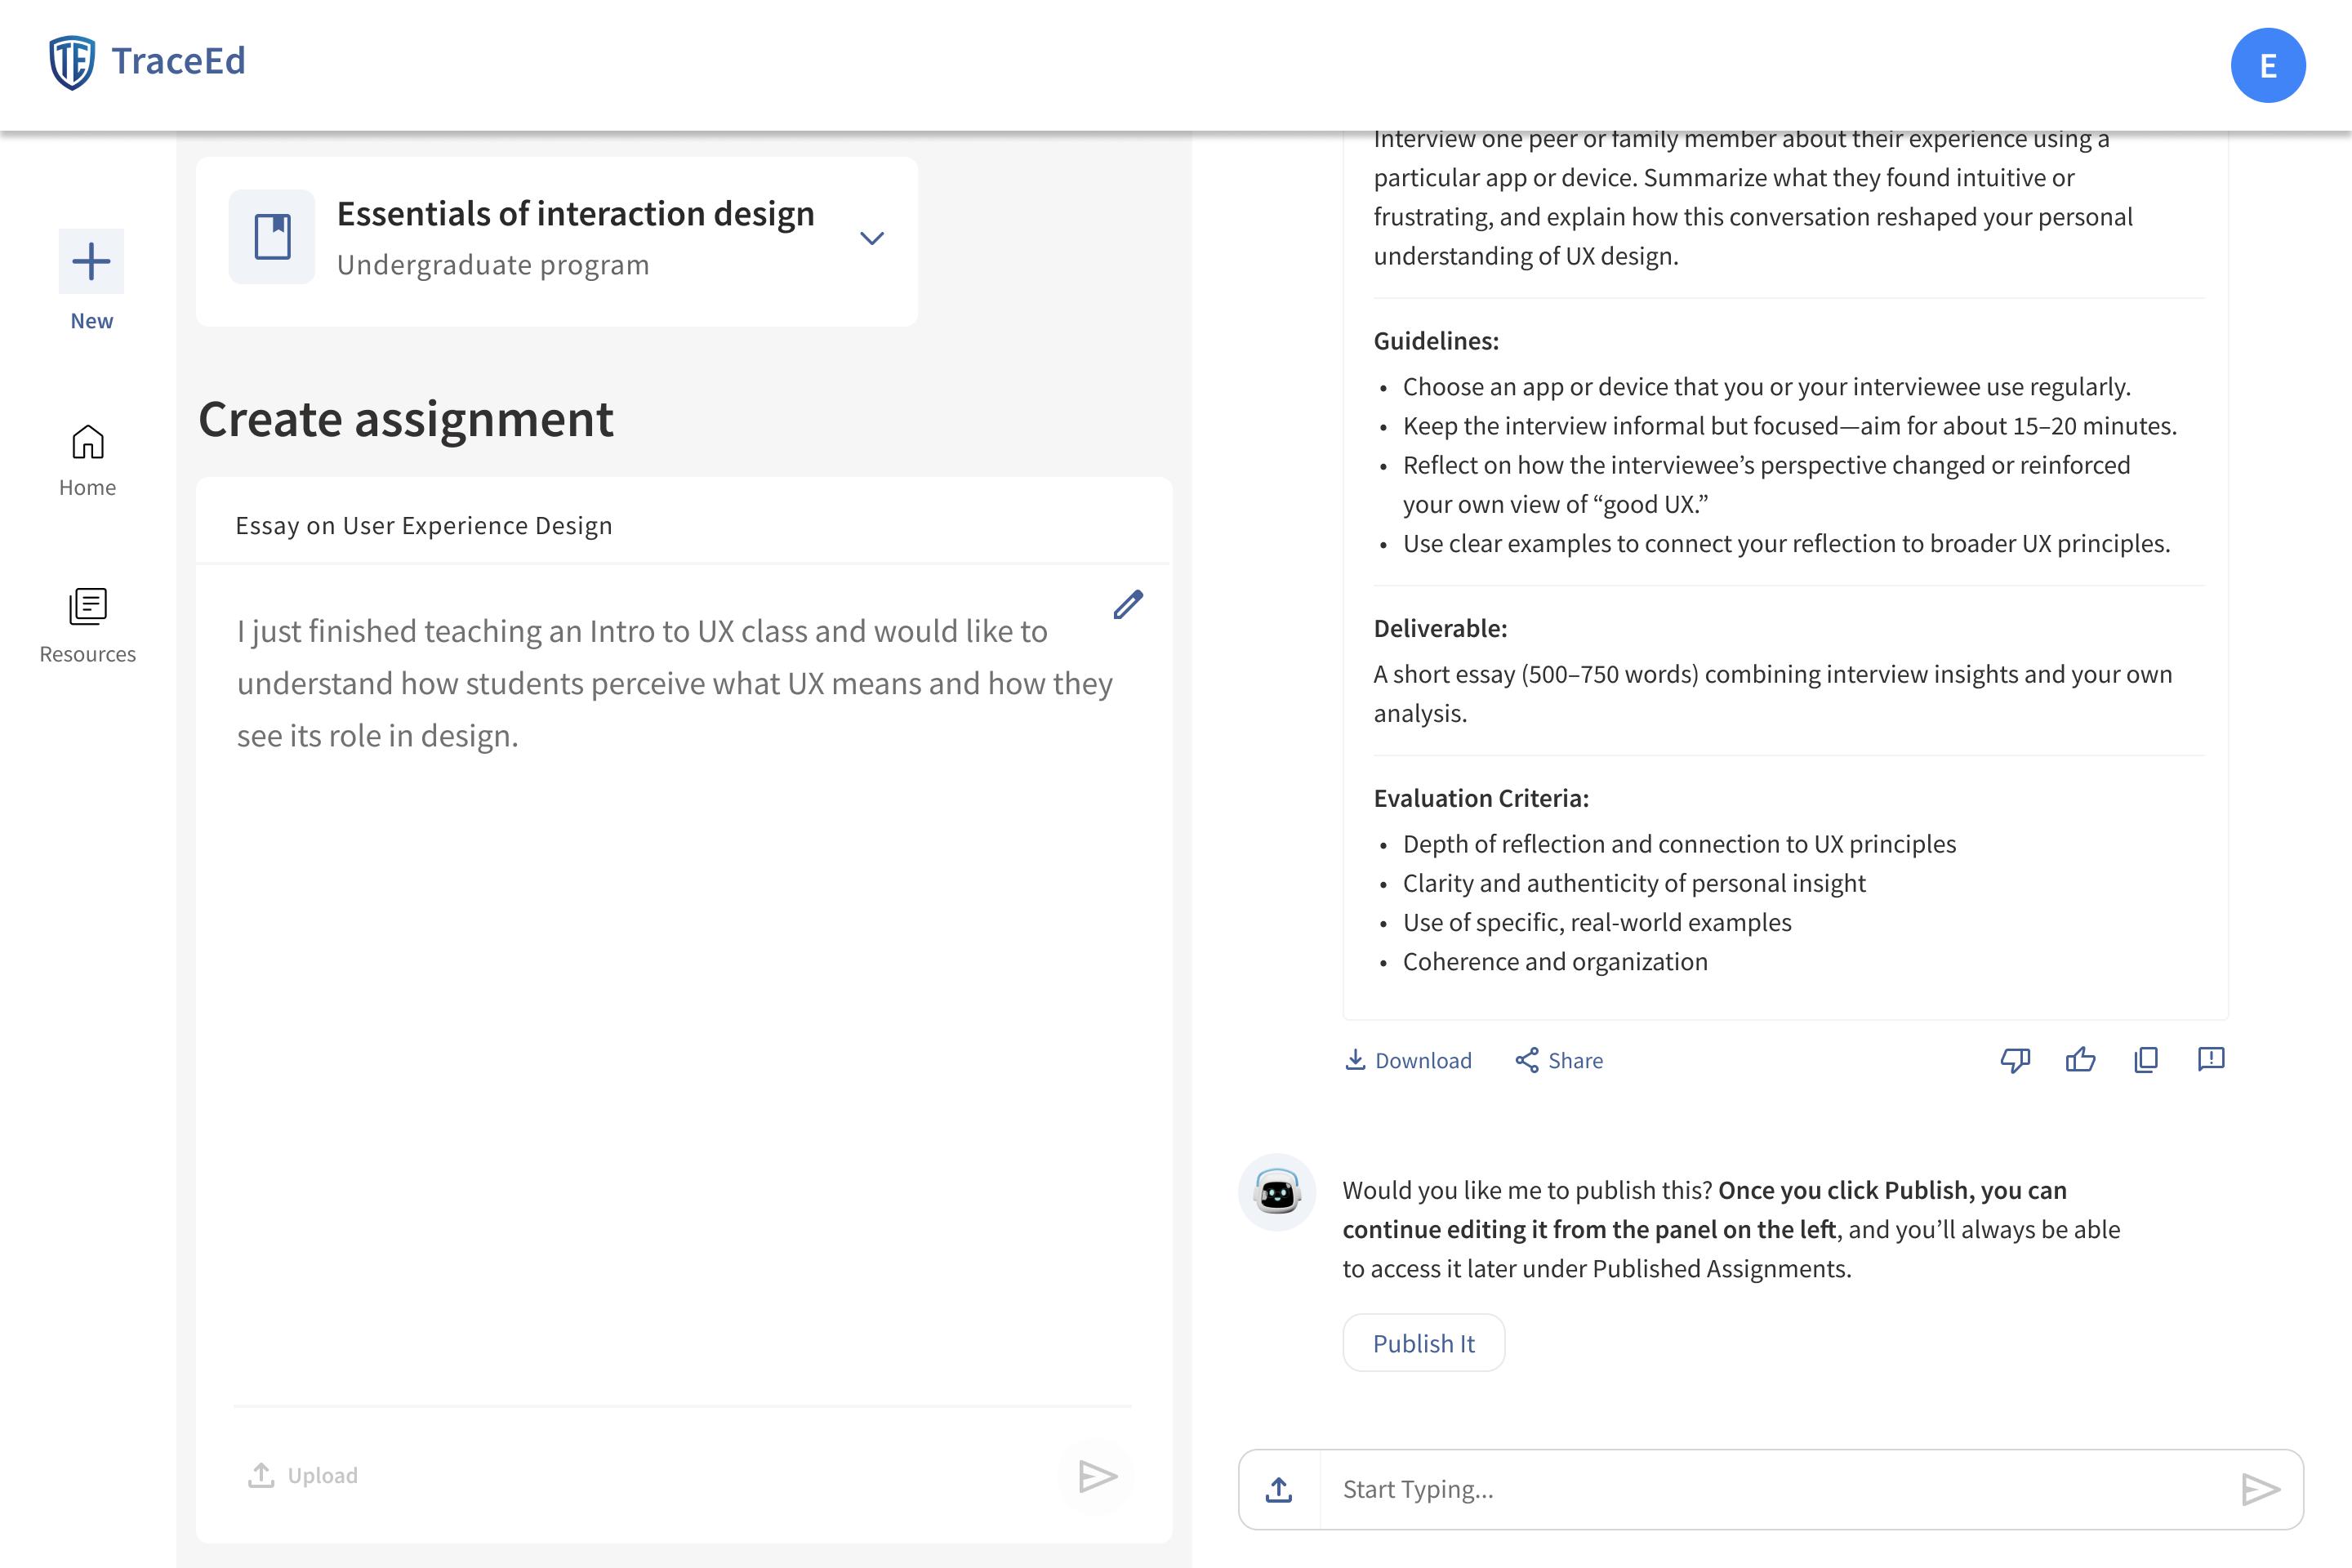This screenshot has height=1568, width=2352.
Task: Open the user avatar E menu
Action: (2268, 66)
